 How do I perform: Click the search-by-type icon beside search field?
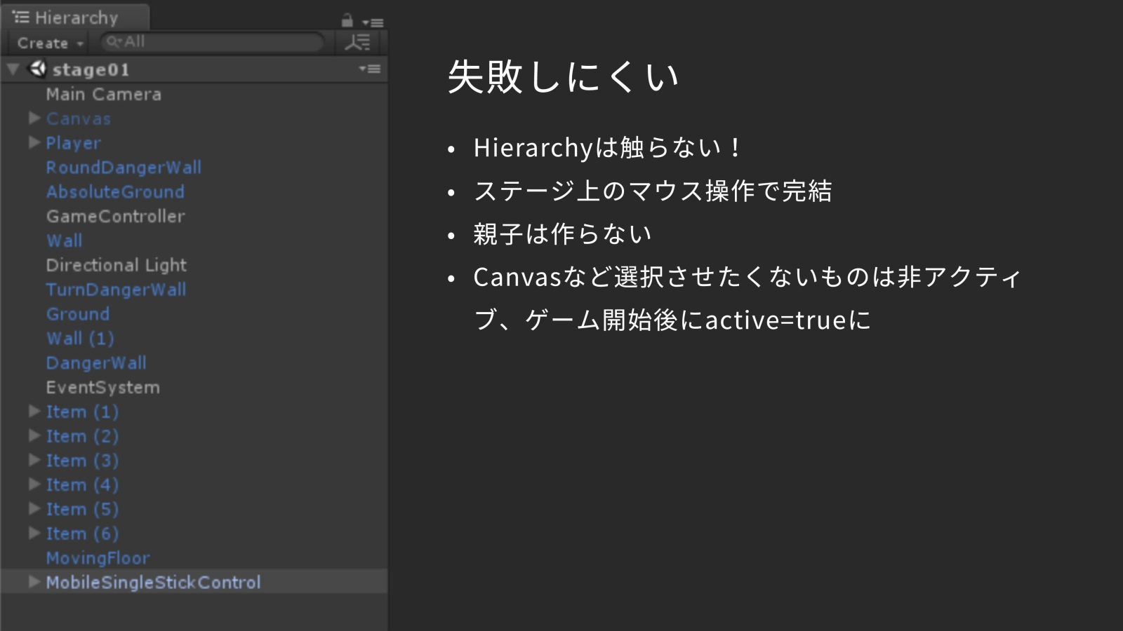pos(357,43)
